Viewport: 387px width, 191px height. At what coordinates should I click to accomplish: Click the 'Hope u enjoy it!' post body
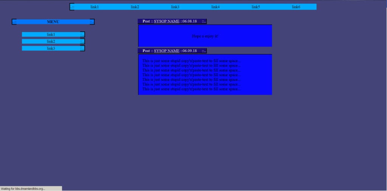click(205, 36)
